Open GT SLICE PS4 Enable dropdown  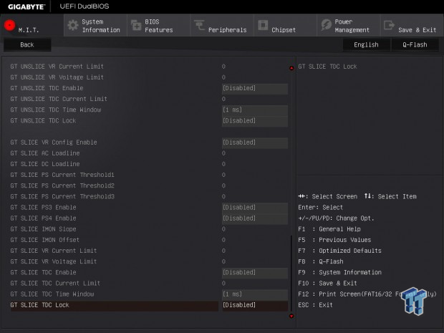coord(255,218)
